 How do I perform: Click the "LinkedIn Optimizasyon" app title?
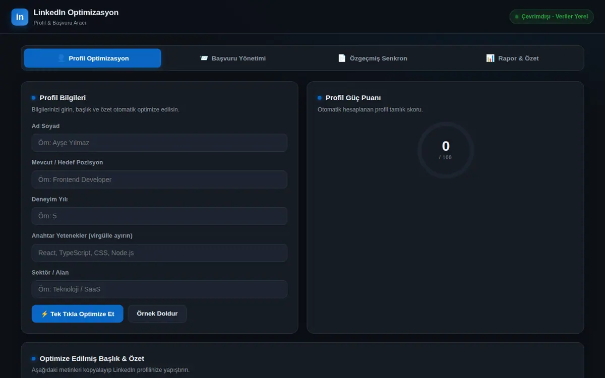click(x=76, y=13)
